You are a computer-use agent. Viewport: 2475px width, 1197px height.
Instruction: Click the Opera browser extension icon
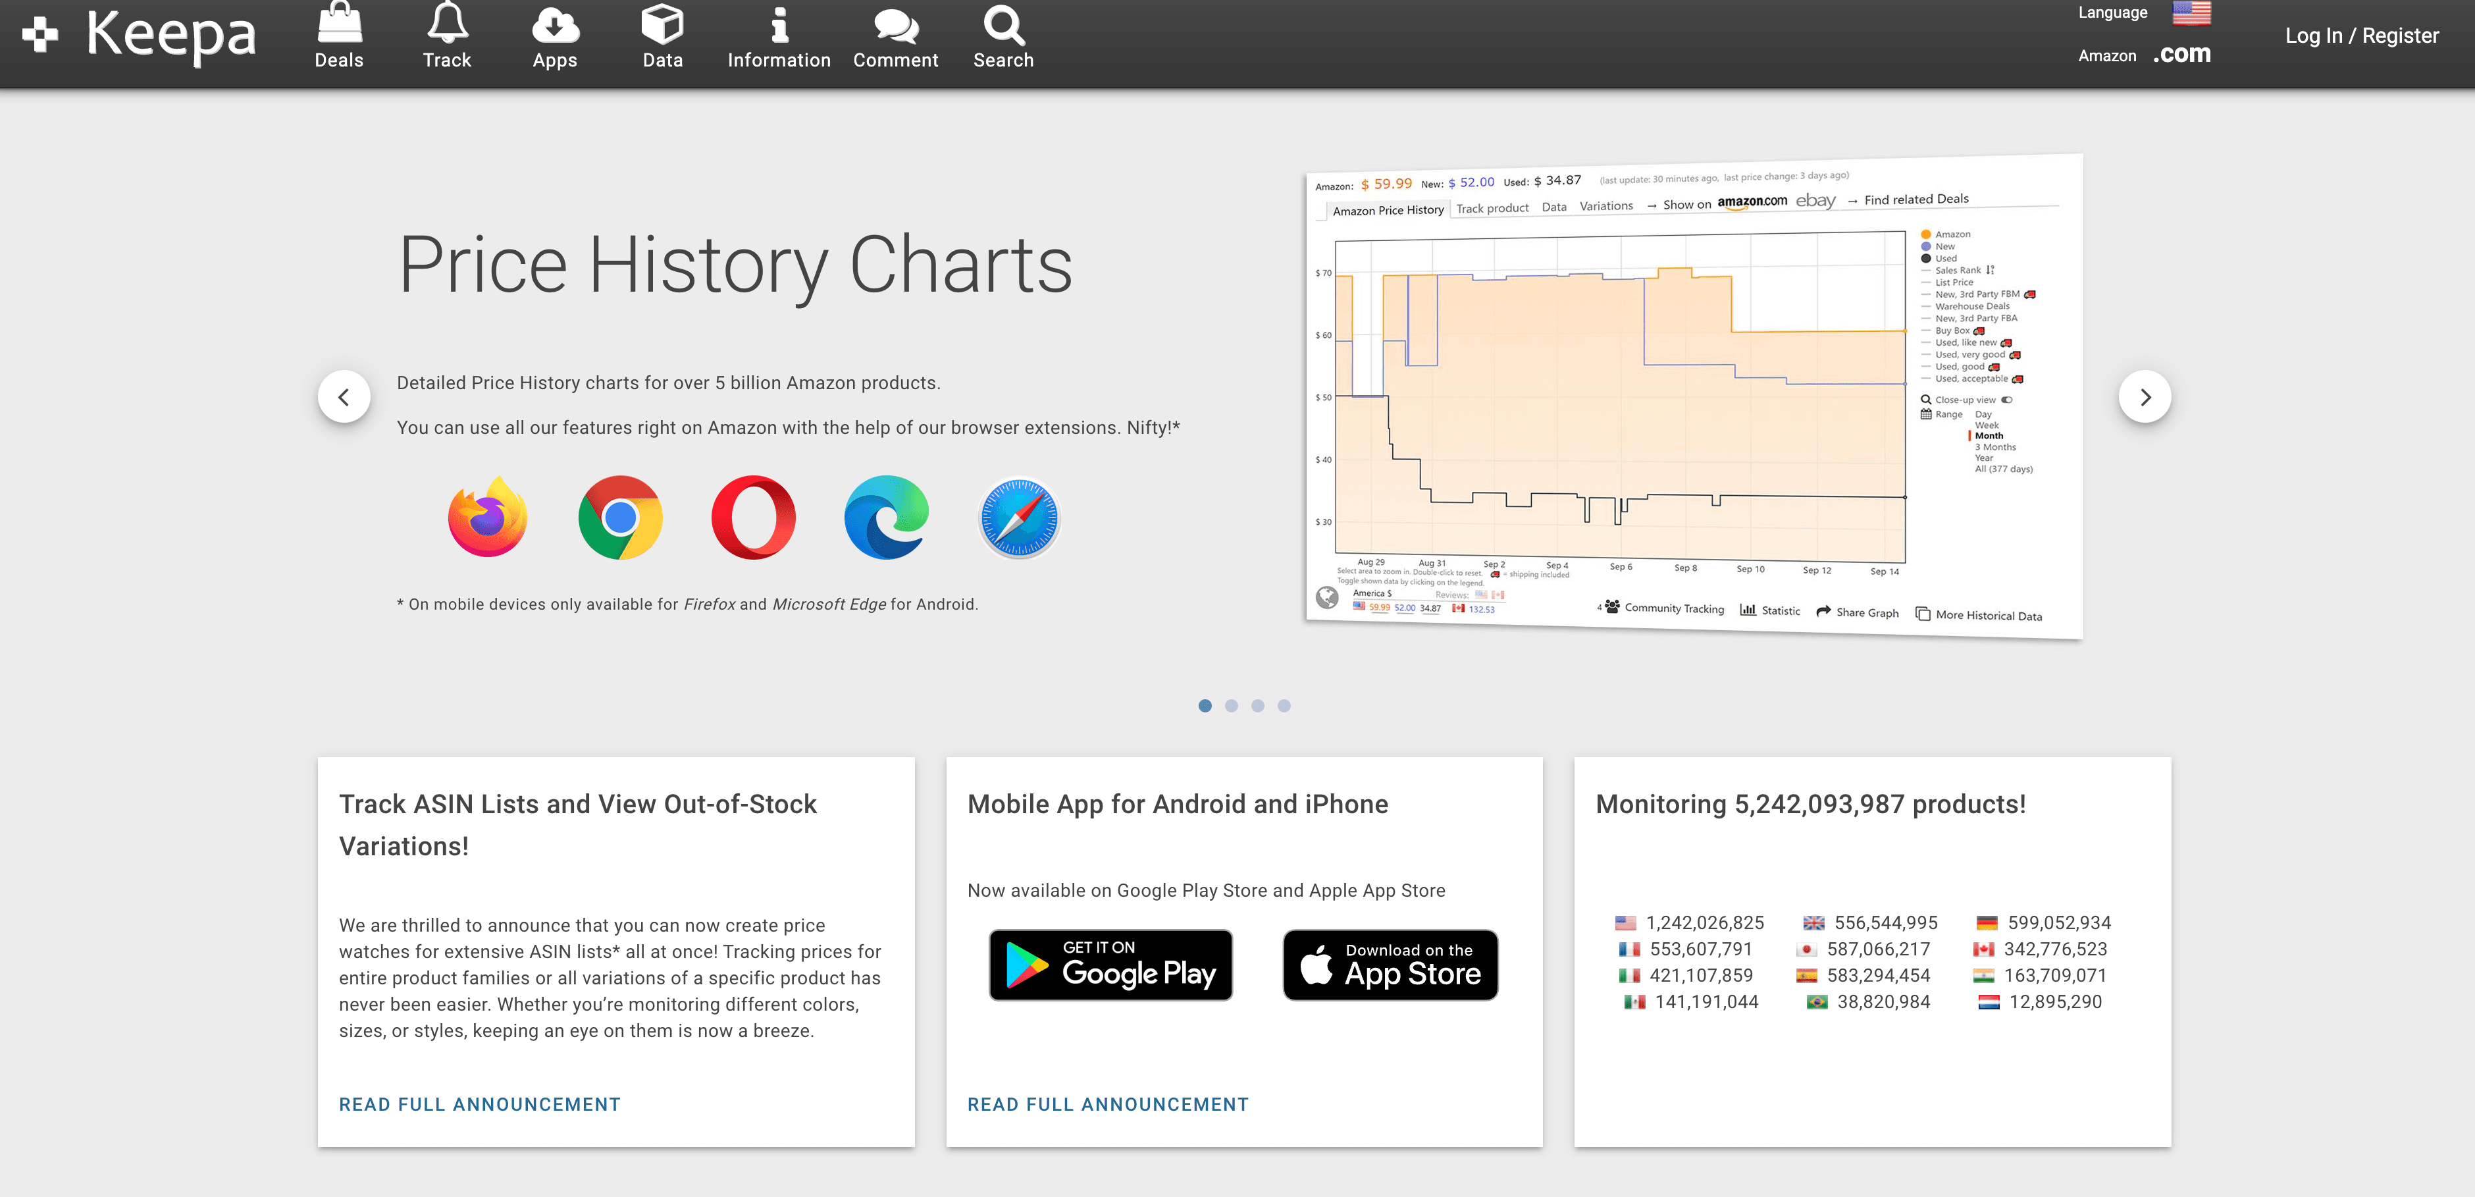(752, 517)
